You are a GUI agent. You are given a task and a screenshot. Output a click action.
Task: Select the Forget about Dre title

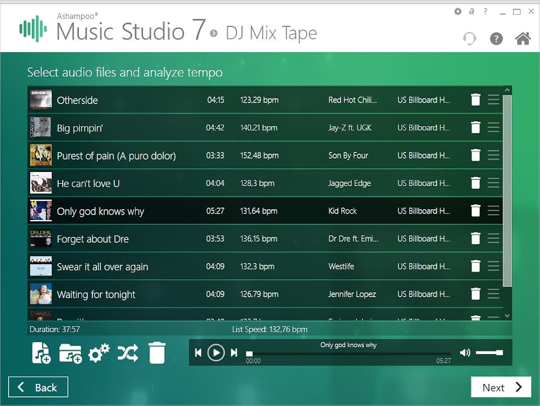[93, 239]
